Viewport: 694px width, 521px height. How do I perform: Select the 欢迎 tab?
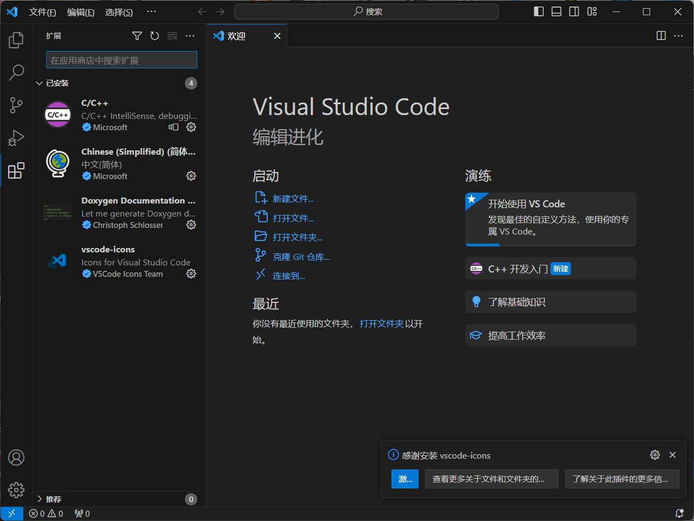(x=247, y=36)
